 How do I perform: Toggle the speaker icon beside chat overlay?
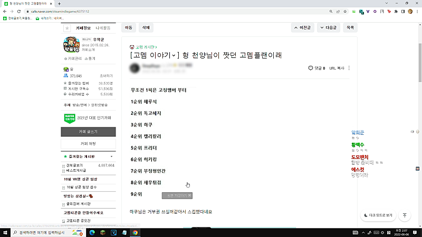412,132
